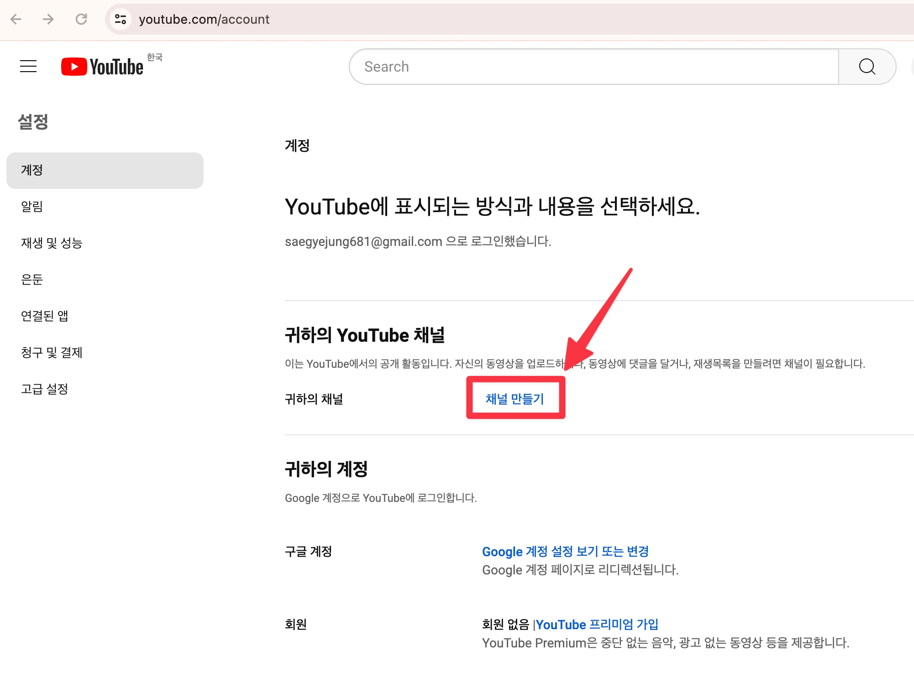914x678 pixels.
Task: Open 청구 및 결제 settings
Action: 52,353
